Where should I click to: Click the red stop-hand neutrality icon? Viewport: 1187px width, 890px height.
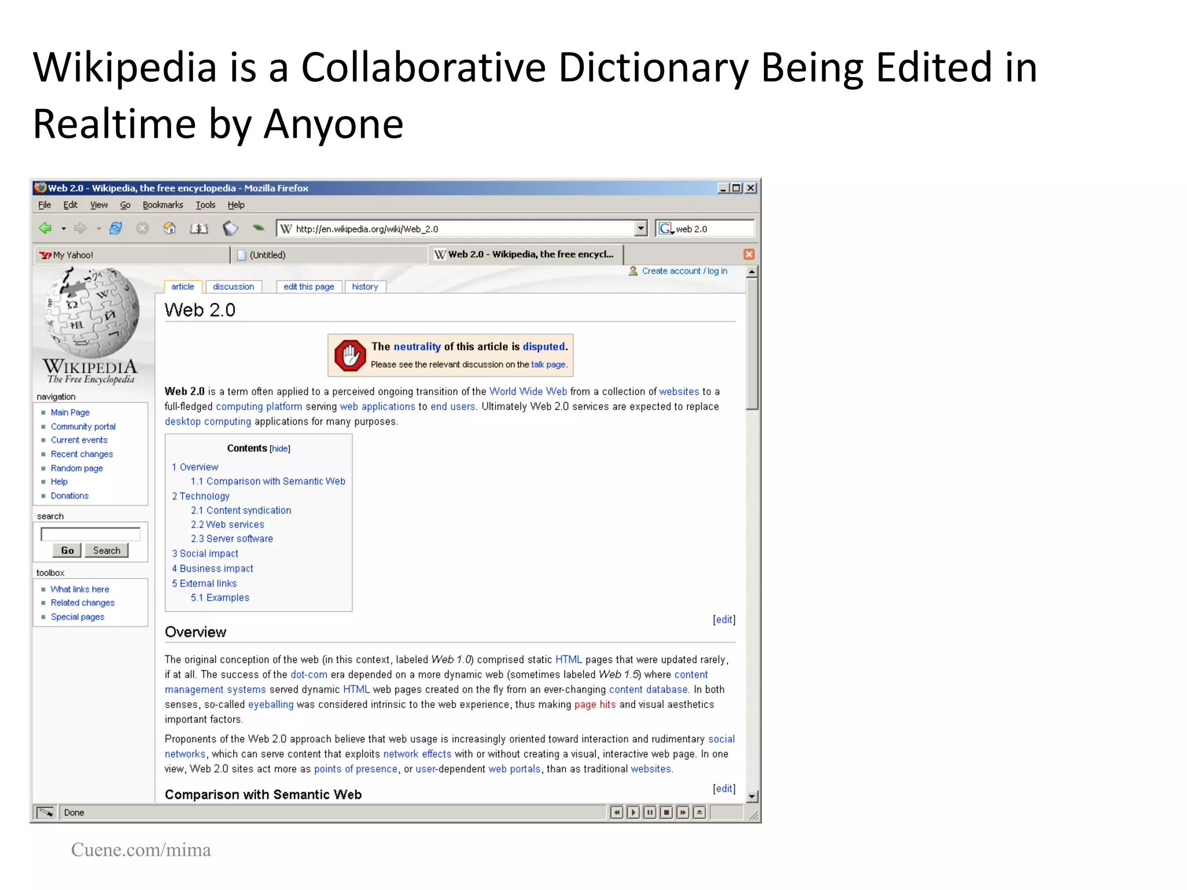point(350,355)
